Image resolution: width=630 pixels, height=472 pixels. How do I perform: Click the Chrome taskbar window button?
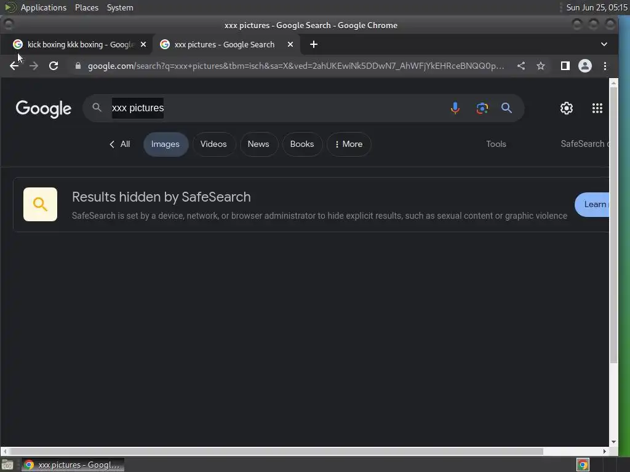pyautogui.click(x=73, y=465)
